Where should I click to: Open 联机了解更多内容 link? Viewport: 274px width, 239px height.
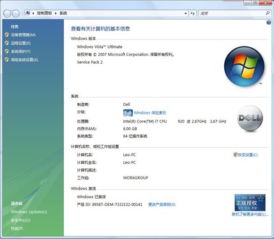[250, 214]
